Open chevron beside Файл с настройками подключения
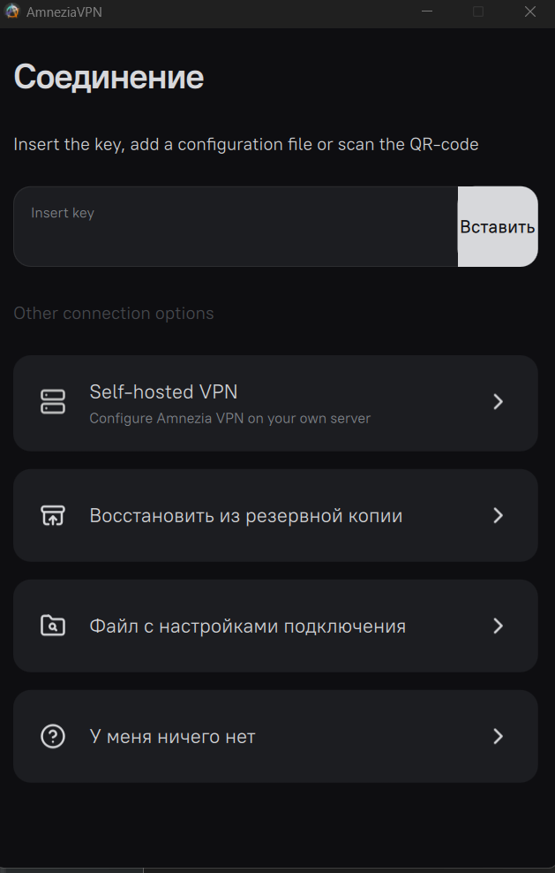This screenshot has width=555, height=873. 499,626
